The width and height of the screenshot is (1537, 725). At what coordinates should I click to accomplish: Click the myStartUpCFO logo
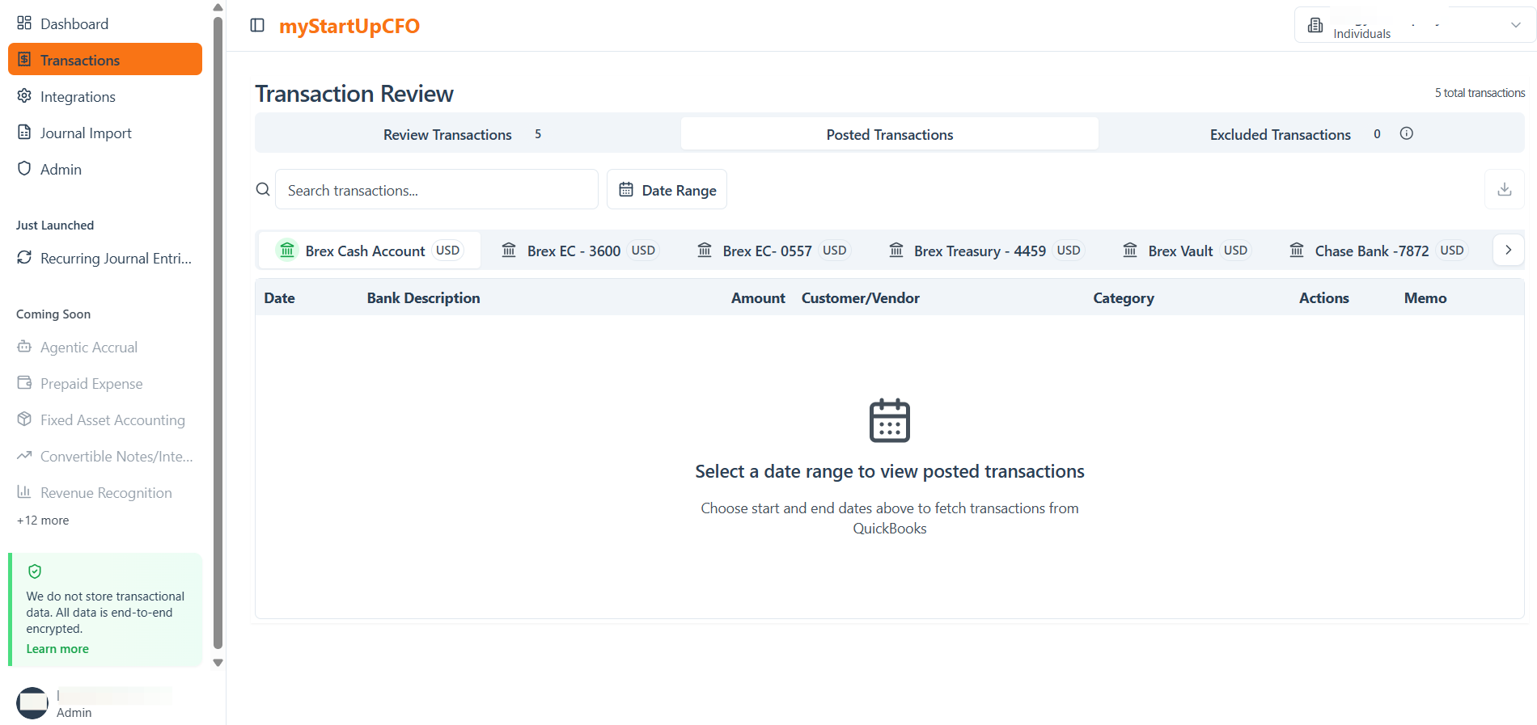click(349, 26)
